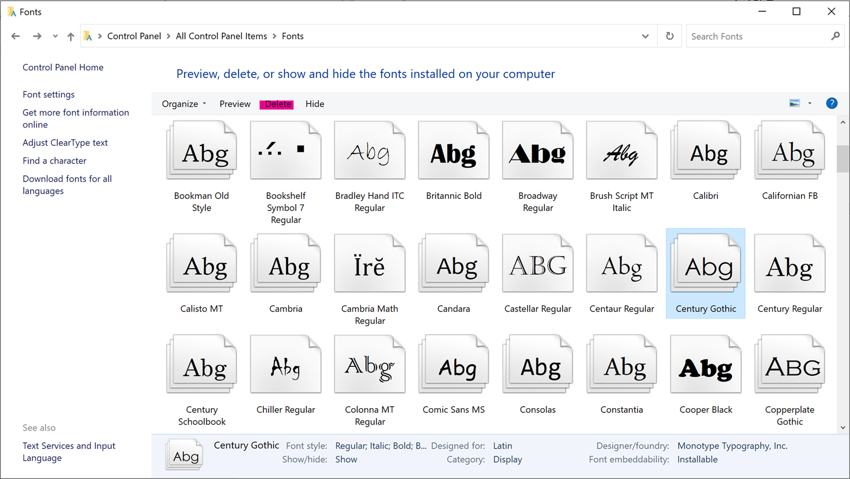Screen dimensions: 850x479
Task: Select the Constantia font icon
Action: point(622,364)
